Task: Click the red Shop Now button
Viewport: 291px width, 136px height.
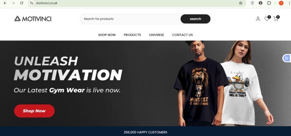Action: [34, 111]
